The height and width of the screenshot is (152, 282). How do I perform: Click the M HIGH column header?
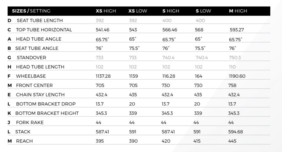click(x=238, y=11)
